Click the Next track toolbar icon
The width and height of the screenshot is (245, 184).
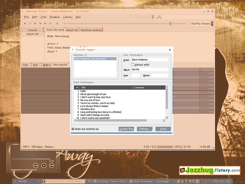[45, 24]
